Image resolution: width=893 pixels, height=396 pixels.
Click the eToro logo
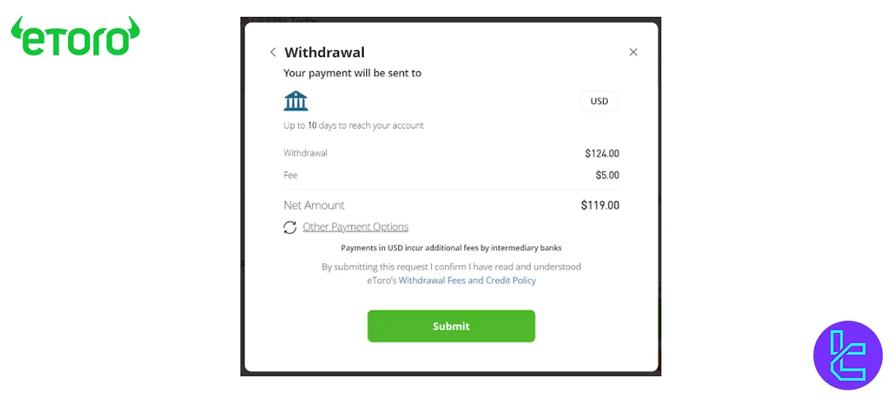(x=75, y=37)
